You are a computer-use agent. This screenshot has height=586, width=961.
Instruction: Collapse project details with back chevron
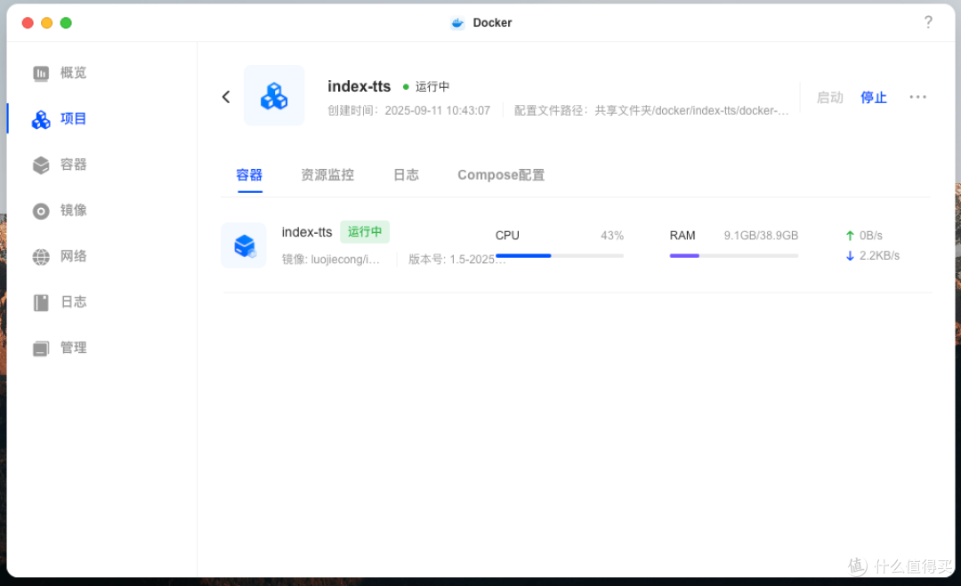click(225, 96)
